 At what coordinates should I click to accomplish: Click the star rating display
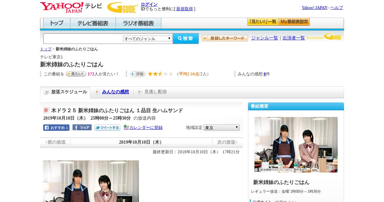pyautogui.click(x=160, y=74)
